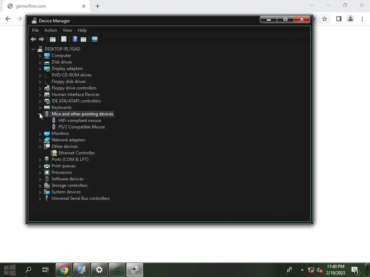
Task: Click the Network adapters icon
Action: click(47, 140)
